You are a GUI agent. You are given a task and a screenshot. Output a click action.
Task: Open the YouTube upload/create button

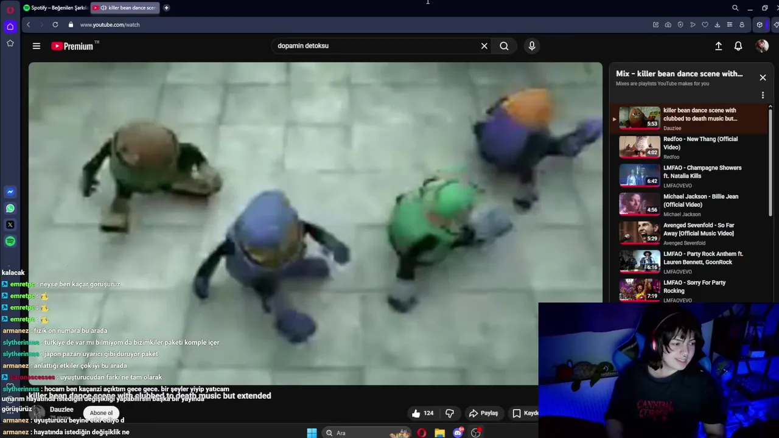pyautogui.click(x=718, y=46)
